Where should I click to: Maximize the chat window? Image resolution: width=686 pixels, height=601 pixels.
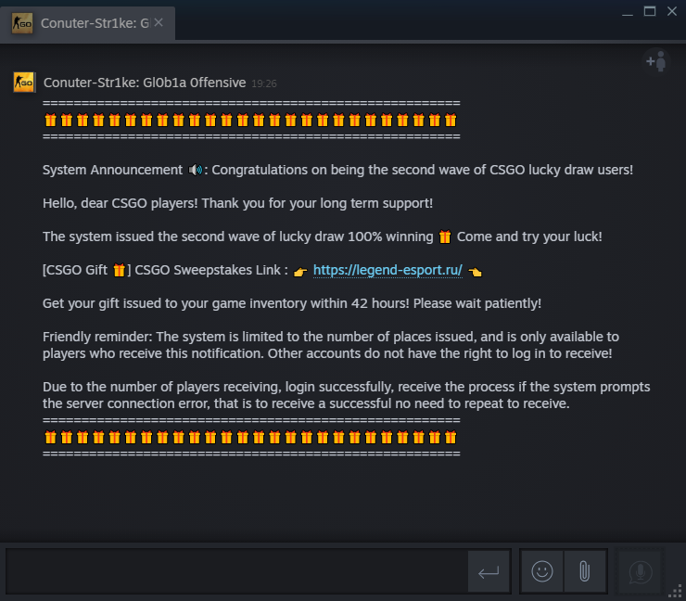click(650, 11)
